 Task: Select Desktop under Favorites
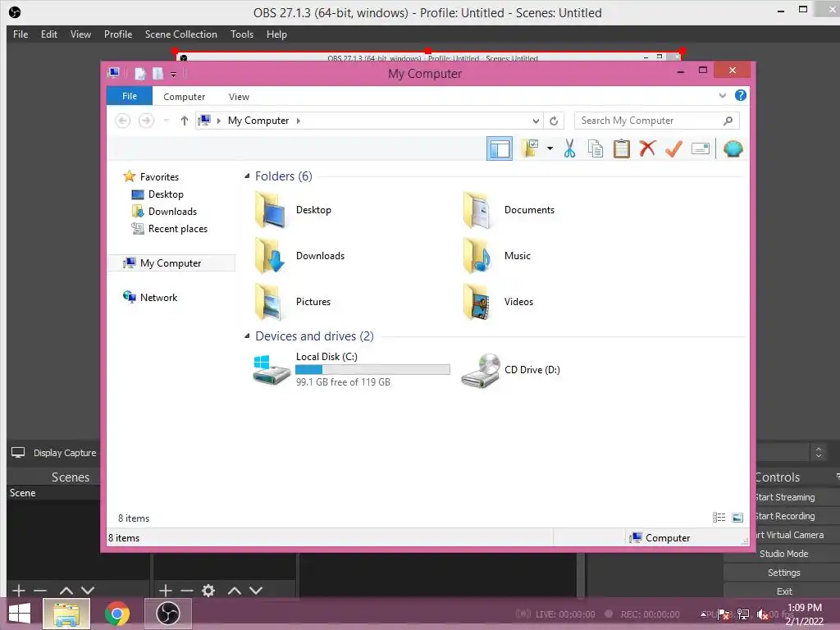166,194
